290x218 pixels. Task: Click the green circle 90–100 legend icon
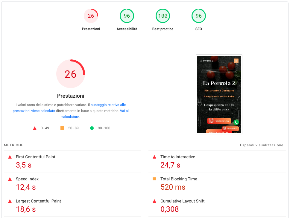(x=92, y=128)
